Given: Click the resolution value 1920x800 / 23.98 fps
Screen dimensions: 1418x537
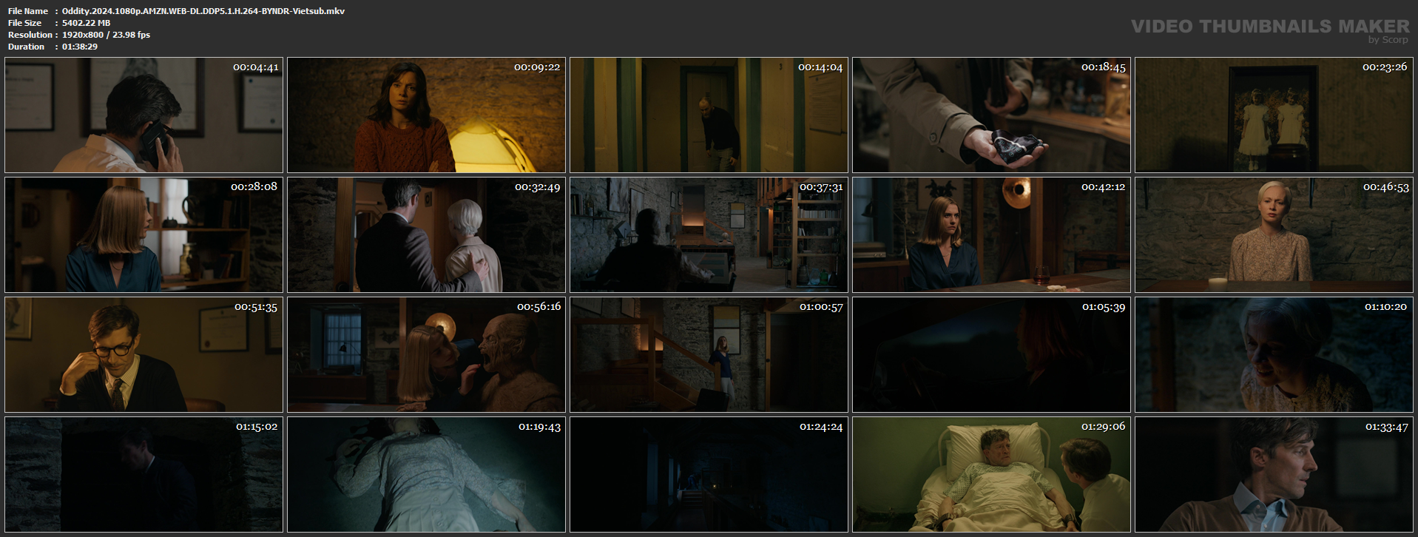Looking at the screenshot, I should [106, 35].
